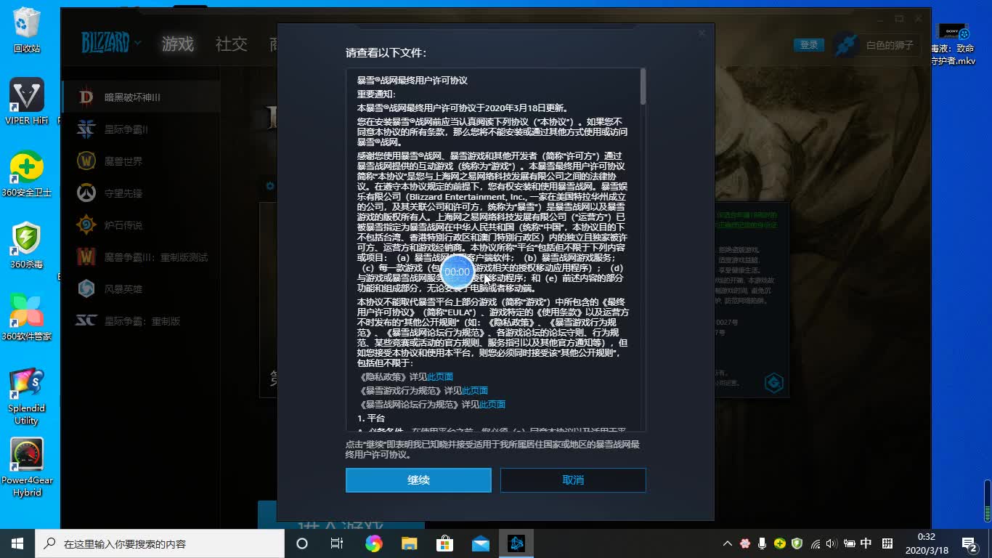Open File Explorer from the taskbar
992x558 pixels.
coord(409,543)
